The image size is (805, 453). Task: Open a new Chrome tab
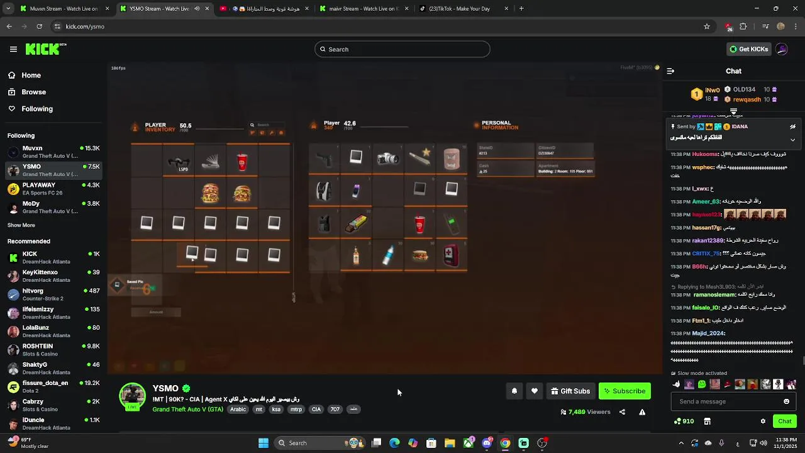pos(521,9)
